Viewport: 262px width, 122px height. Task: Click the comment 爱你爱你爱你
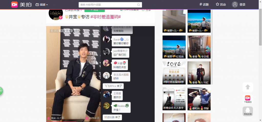[x=121, y=43]
